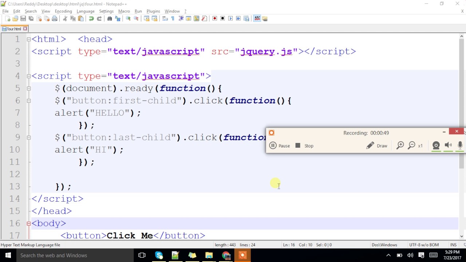Screen dimensions: 466x262
Task: Click the Dos\Windows status bar entry
Action: (384, 245)
